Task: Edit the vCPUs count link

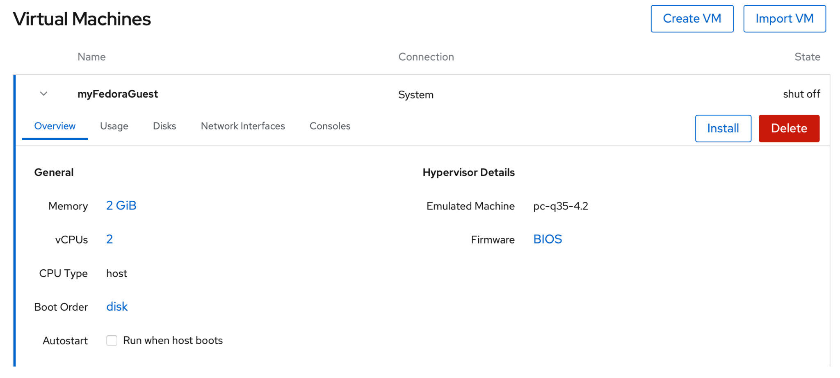Action: coord(110,239)
